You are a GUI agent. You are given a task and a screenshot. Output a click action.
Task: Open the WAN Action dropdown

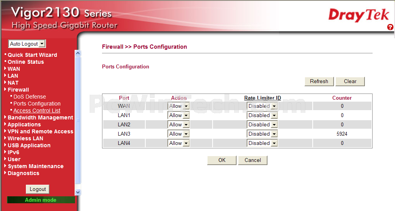coord(179,106)
